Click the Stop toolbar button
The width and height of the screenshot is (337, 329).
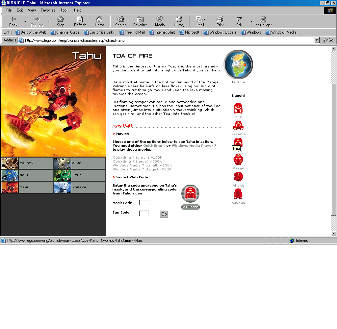[61, 22]
